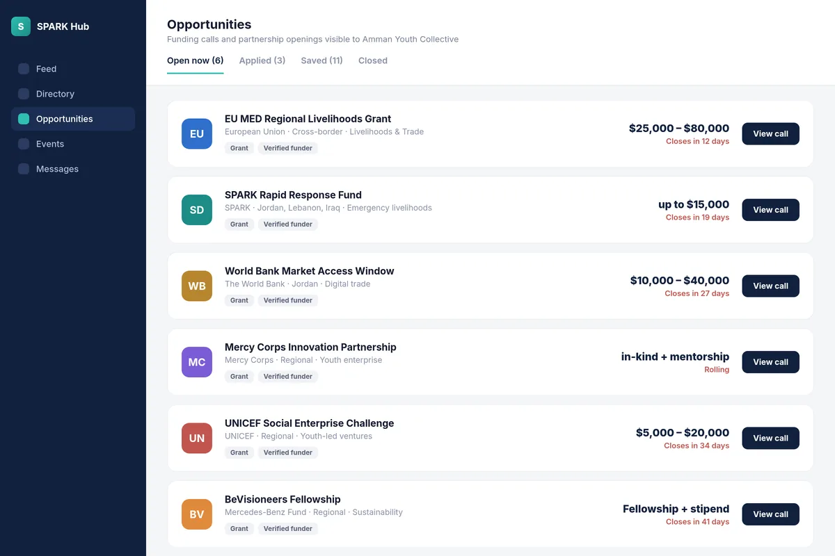Click Grant tag on World Bank card
This screenshot has width=835, height=556.
(x=239, y=300)
